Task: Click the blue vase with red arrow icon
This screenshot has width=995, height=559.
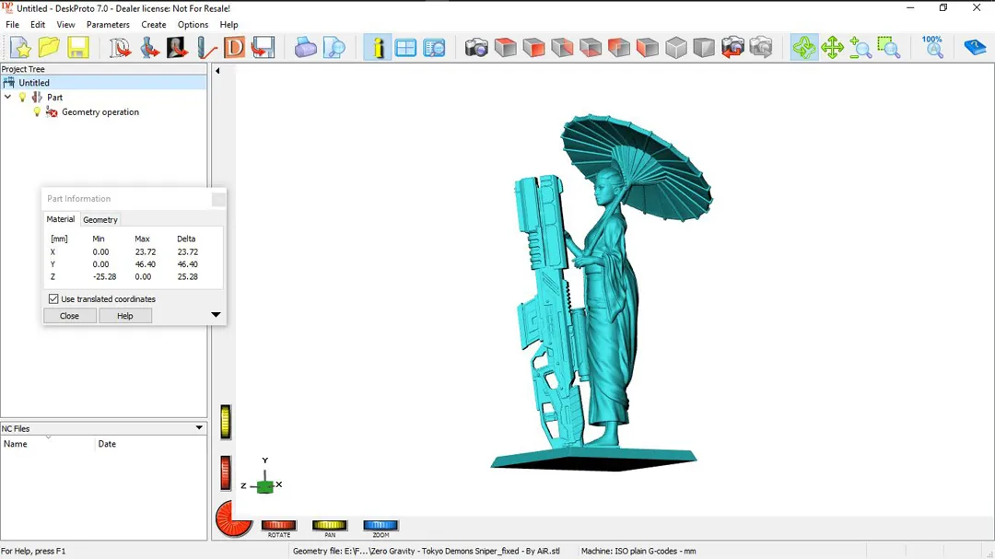Action: click(148, 48)
